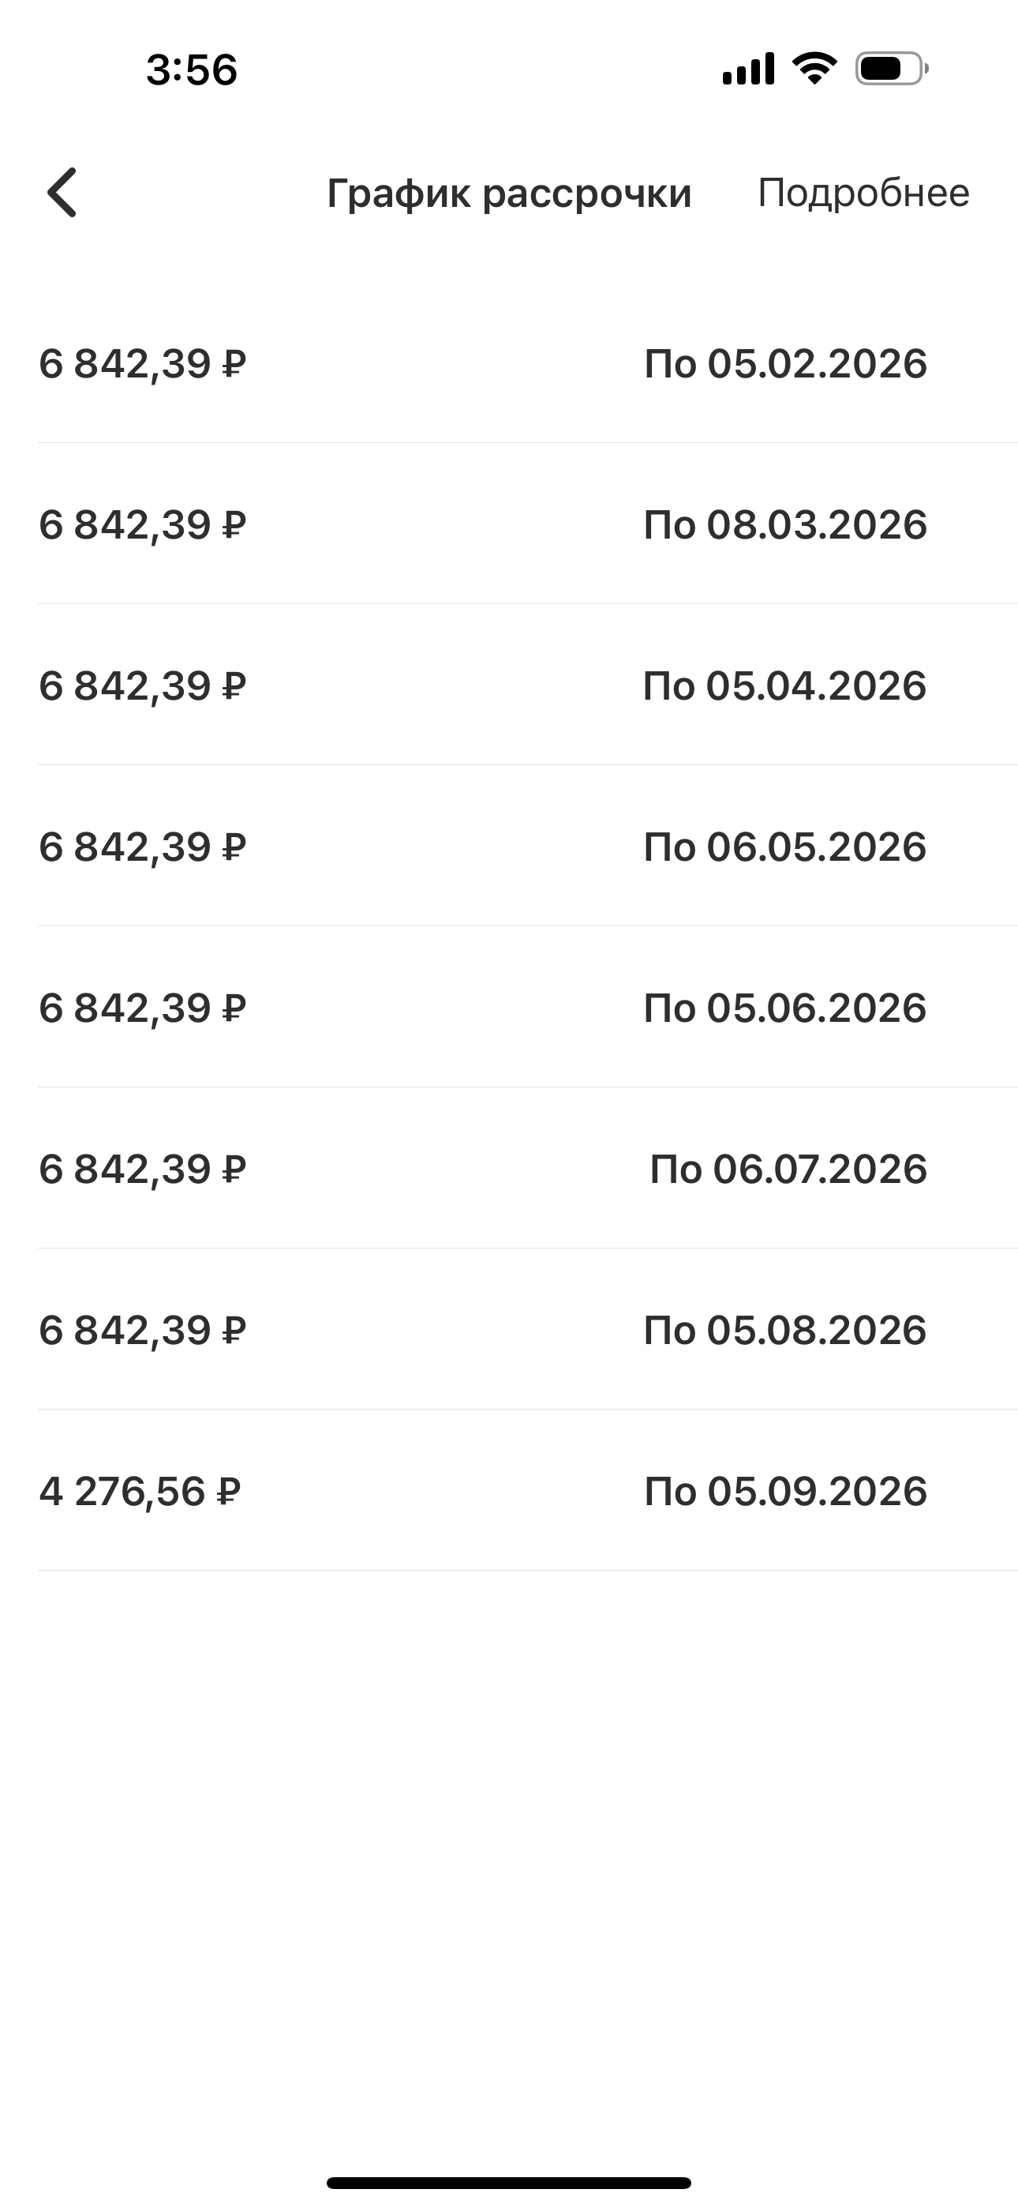Tap the Wi-Fi status icon
This screenshot has height=2208, width=1018.
coord(814,69)
